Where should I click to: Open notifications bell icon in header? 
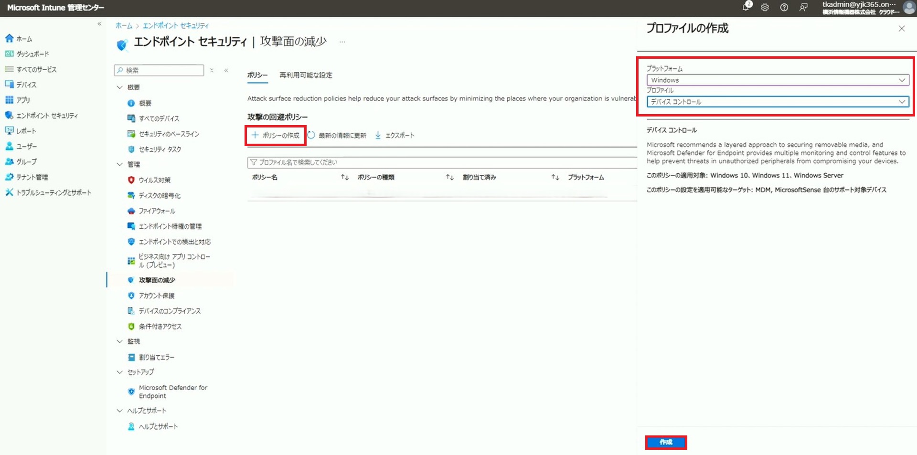point(746,7)
